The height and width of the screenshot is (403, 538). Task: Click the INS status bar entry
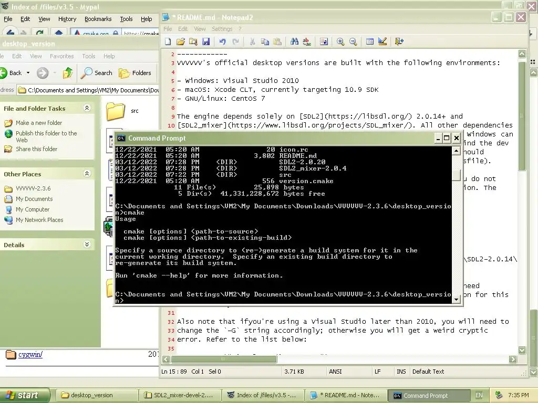coord(401,372)
